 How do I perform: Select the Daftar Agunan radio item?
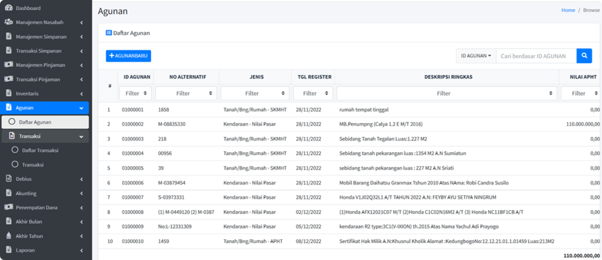12,122
